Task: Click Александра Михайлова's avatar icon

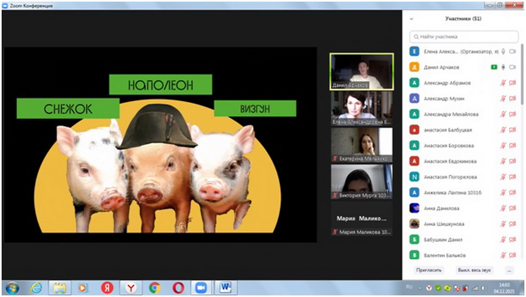Action: pyautogui.click(x=414, y=114)
